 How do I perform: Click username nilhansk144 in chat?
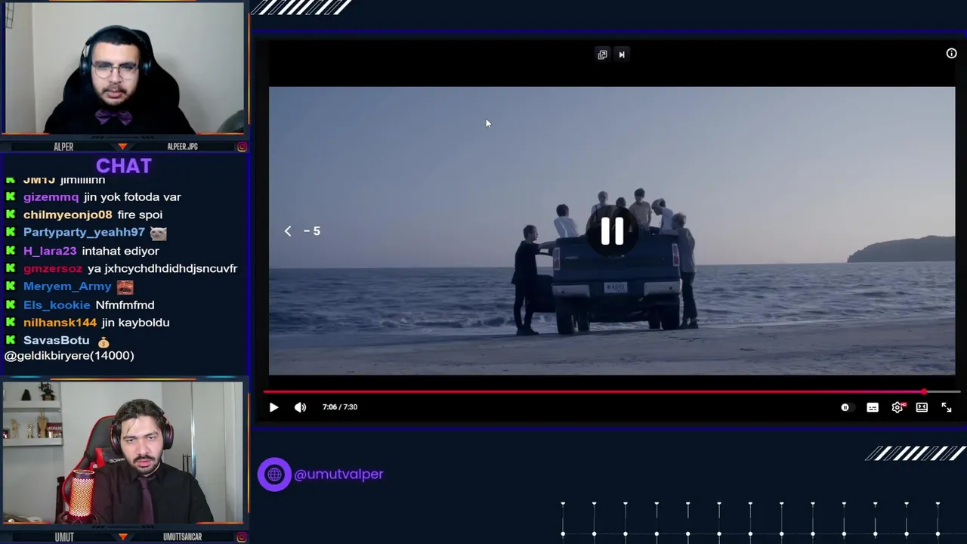point(60,323)
